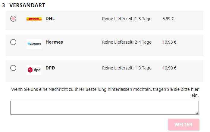Click the DPD carrier name label
This screenshot has height=132, width=210.
50,68
